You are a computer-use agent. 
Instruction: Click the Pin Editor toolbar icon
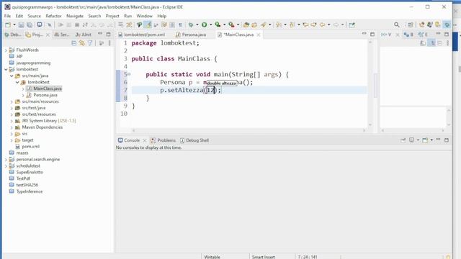click(352, 25)
